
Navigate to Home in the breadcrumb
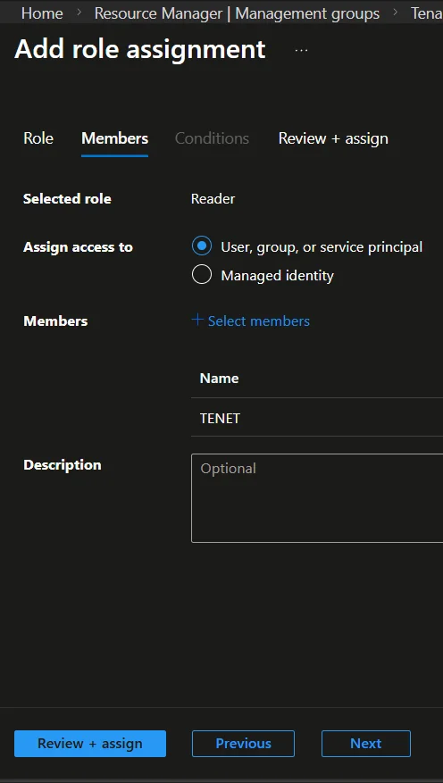42,13
